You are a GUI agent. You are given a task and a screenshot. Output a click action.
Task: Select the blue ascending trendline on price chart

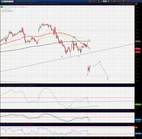[67, 57]
